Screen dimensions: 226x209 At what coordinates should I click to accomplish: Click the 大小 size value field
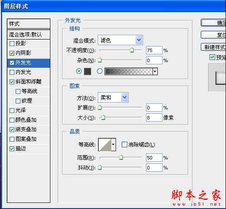154,117
